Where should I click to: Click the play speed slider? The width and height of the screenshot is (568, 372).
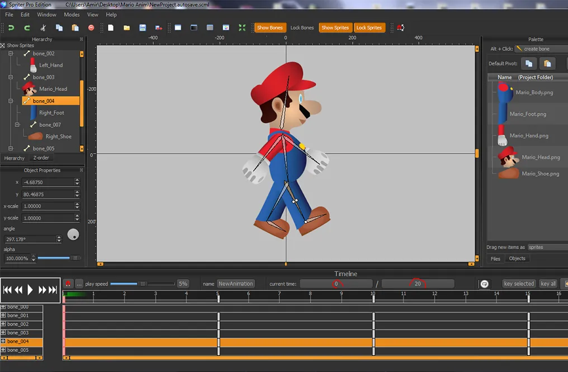coord(143,284)
